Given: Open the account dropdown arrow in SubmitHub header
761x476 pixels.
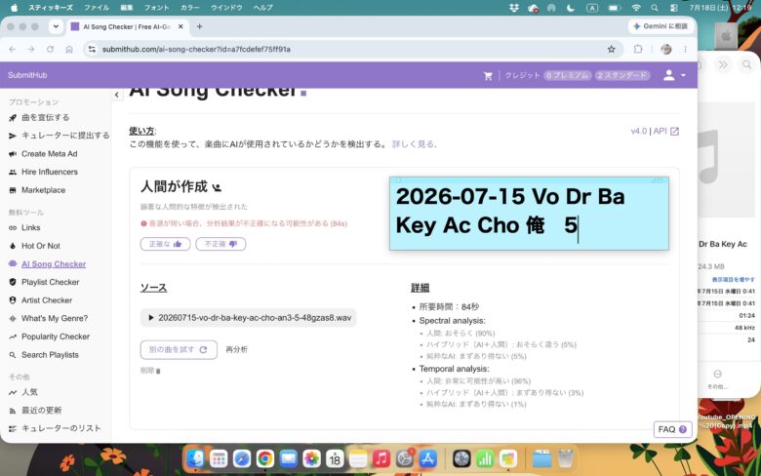Looking at the screenshot, I should pos(683,75).
